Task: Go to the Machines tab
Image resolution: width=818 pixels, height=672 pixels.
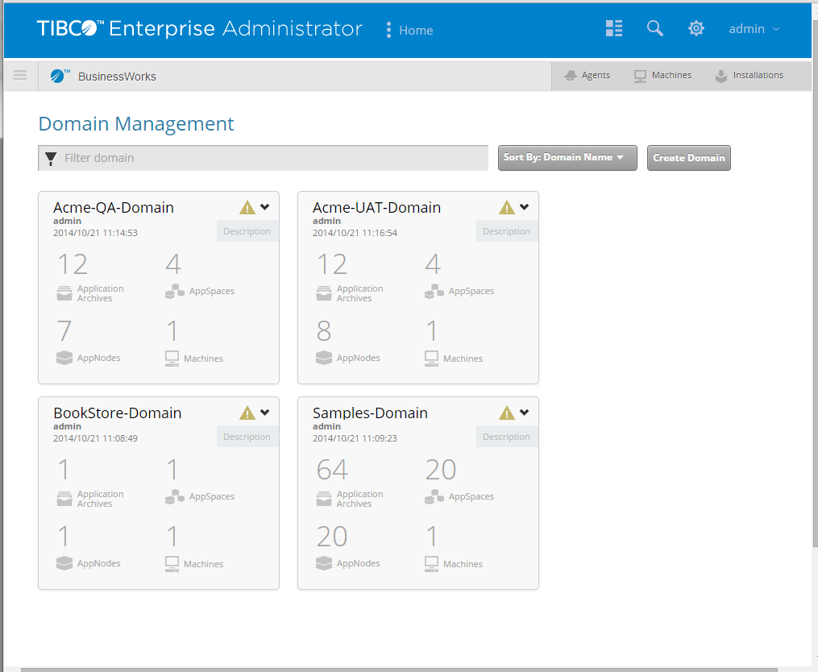Action: tap(662, 76)
